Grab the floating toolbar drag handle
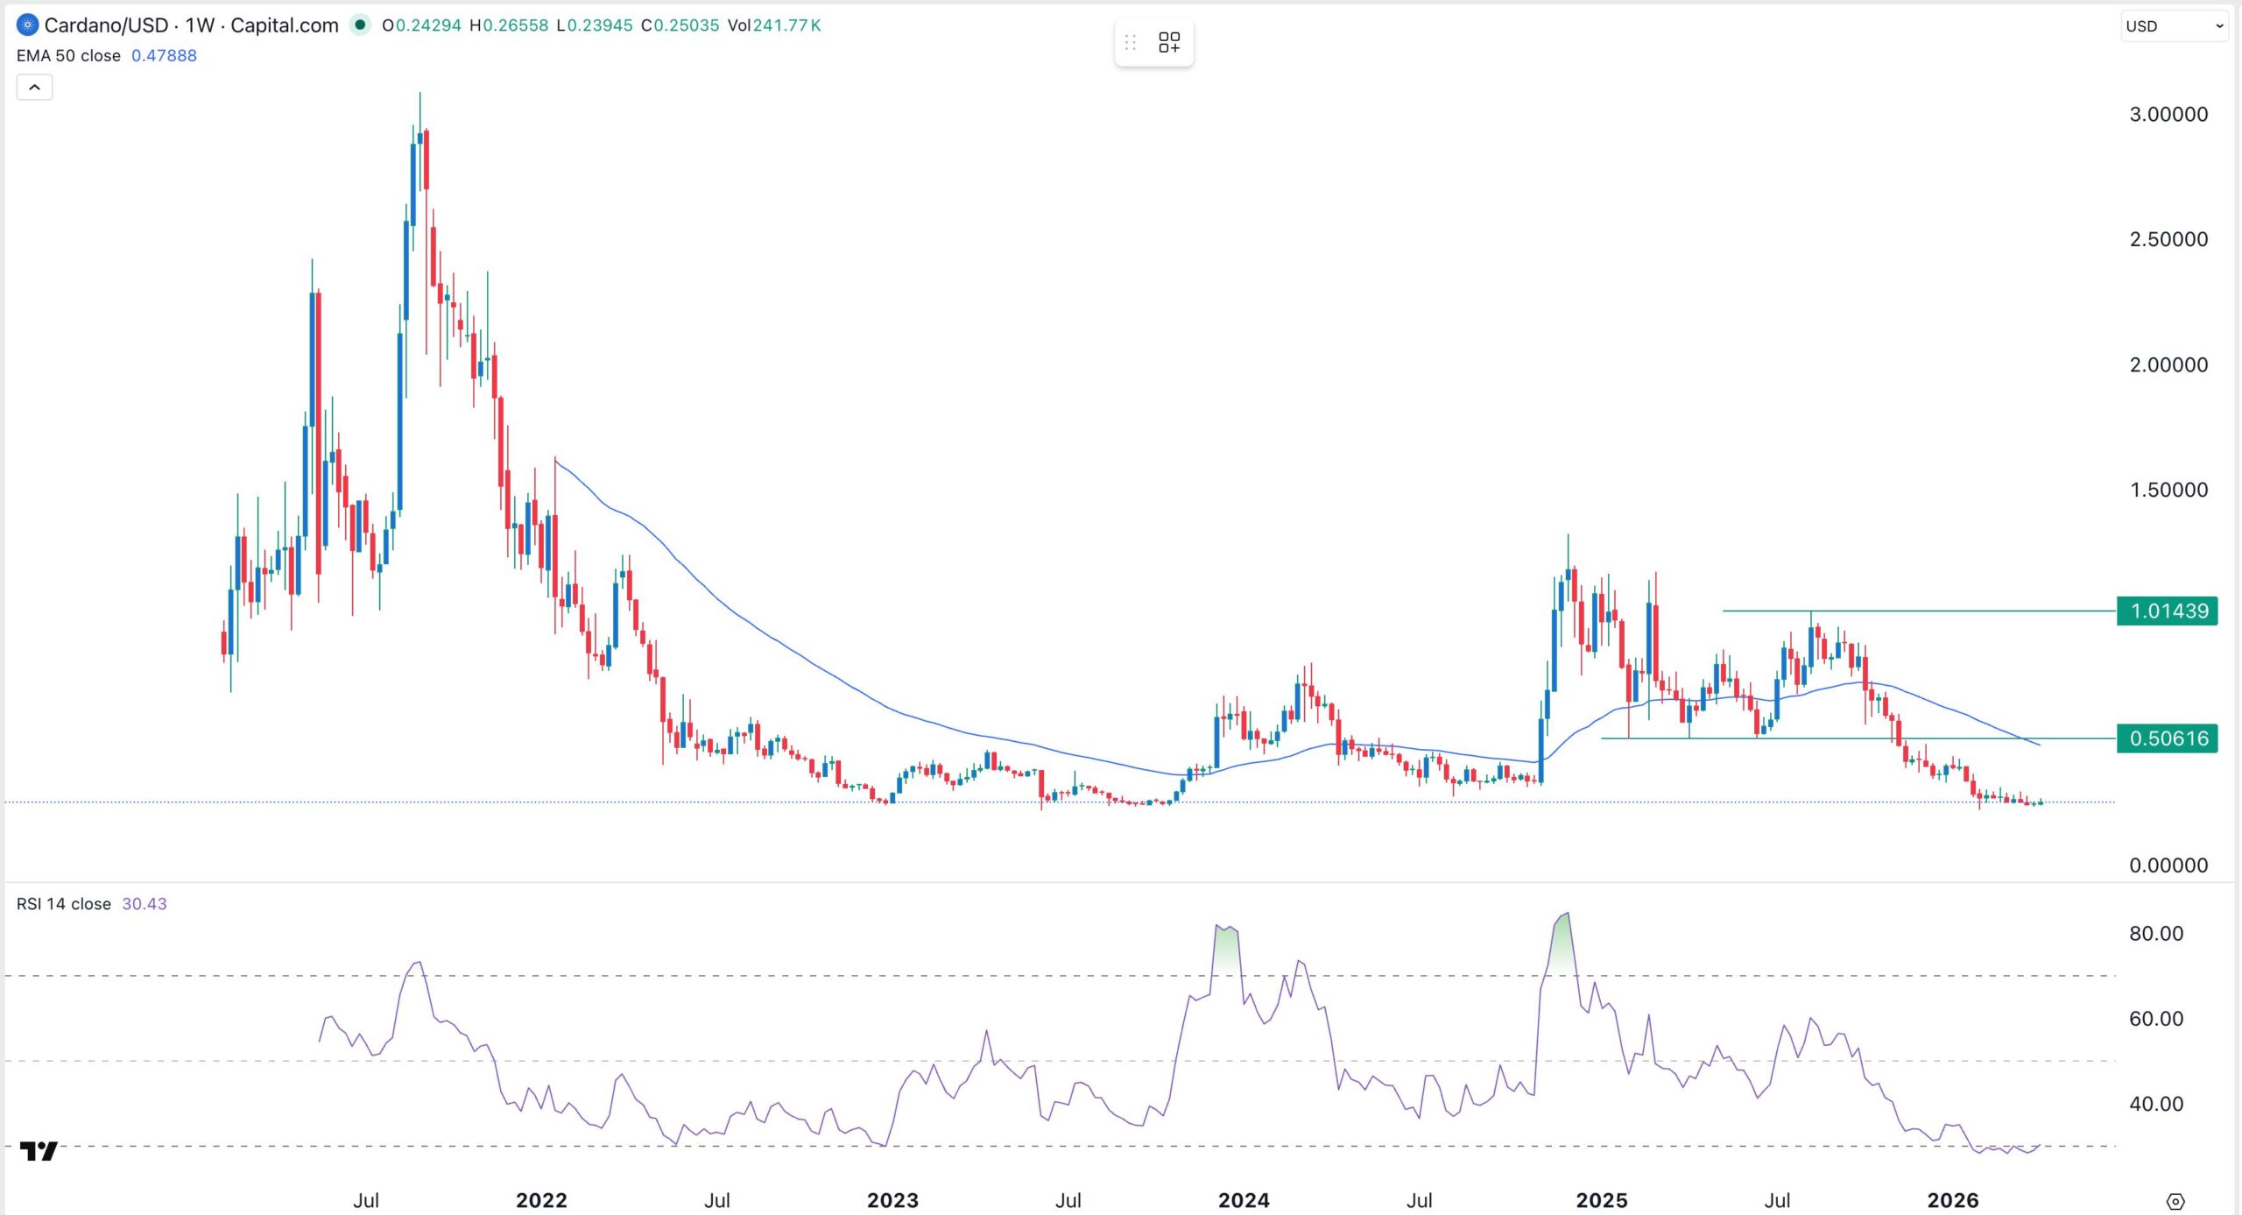Image resolution: width=2242 pixels, height=1215 pixels. (1131, 42)
